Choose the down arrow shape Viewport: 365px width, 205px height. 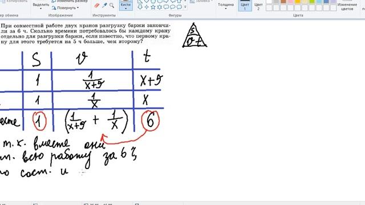(140, 7)
